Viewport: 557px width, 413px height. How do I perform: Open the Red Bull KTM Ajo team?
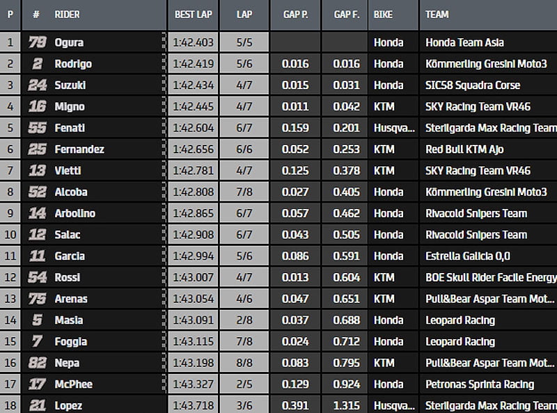(464, 150)
